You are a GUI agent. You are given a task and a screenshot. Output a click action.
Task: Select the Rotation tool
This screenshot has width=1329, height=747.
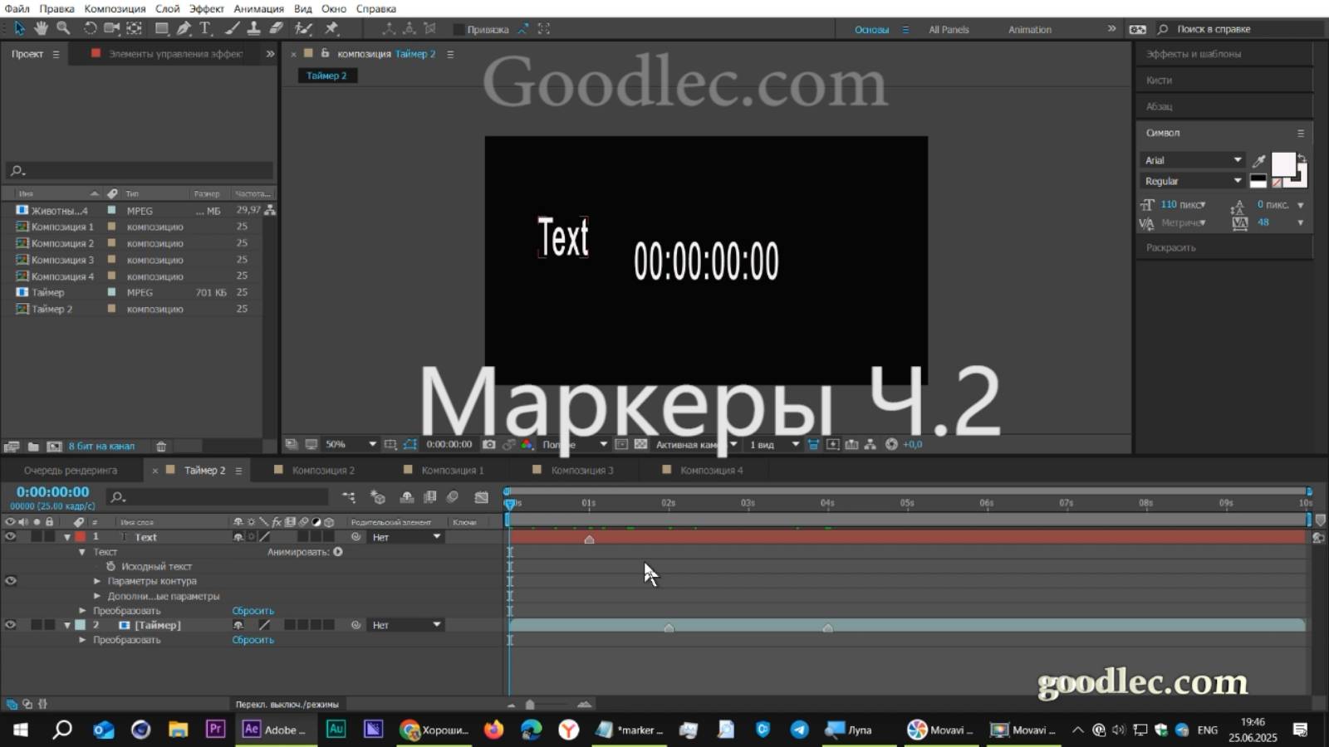click(x=91, y=29)
